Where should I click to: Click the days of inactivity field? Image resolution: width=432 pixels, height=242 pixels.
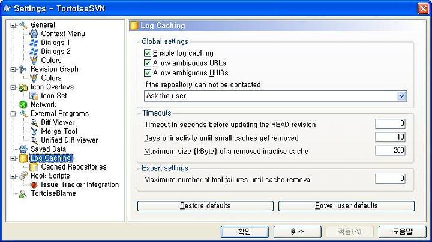pyautogui.click(x=390, y=137)
